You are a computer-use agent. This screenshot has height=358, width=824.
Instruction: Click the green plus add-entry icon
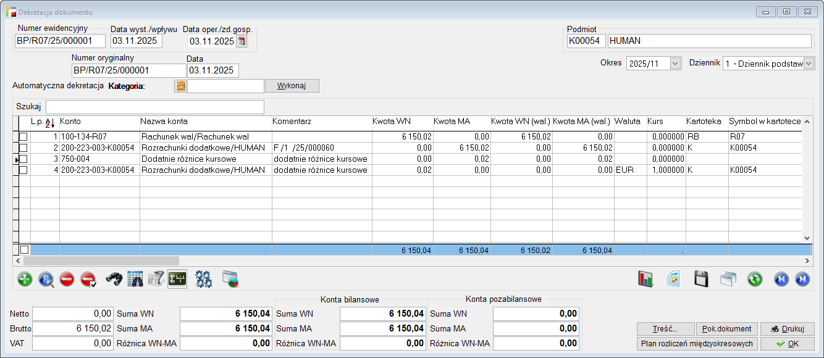point(25,280)
